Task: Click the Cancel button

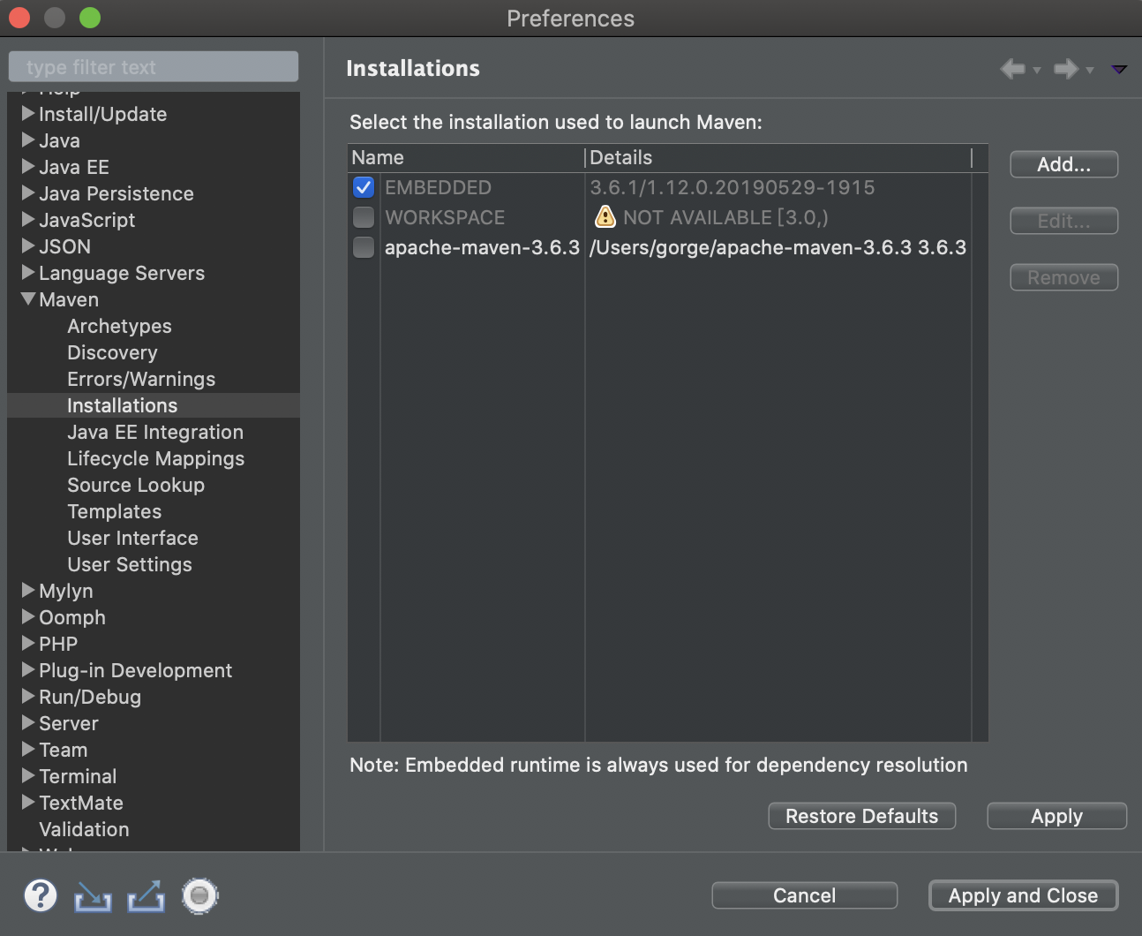Action: pos(804,895)
